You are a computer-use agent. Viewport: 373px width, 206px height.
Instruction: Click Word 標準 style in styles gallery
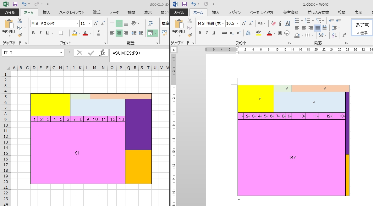coord(362,28)
